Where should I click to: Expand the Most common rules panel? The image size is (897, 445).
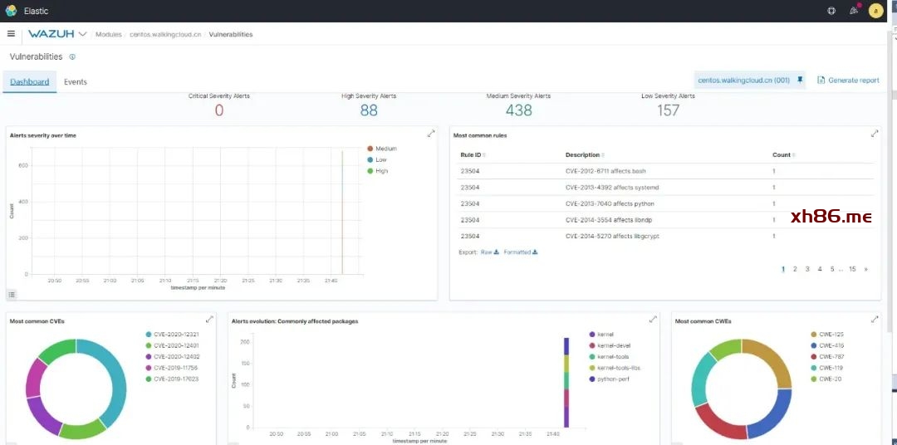(x=875, y=134)
